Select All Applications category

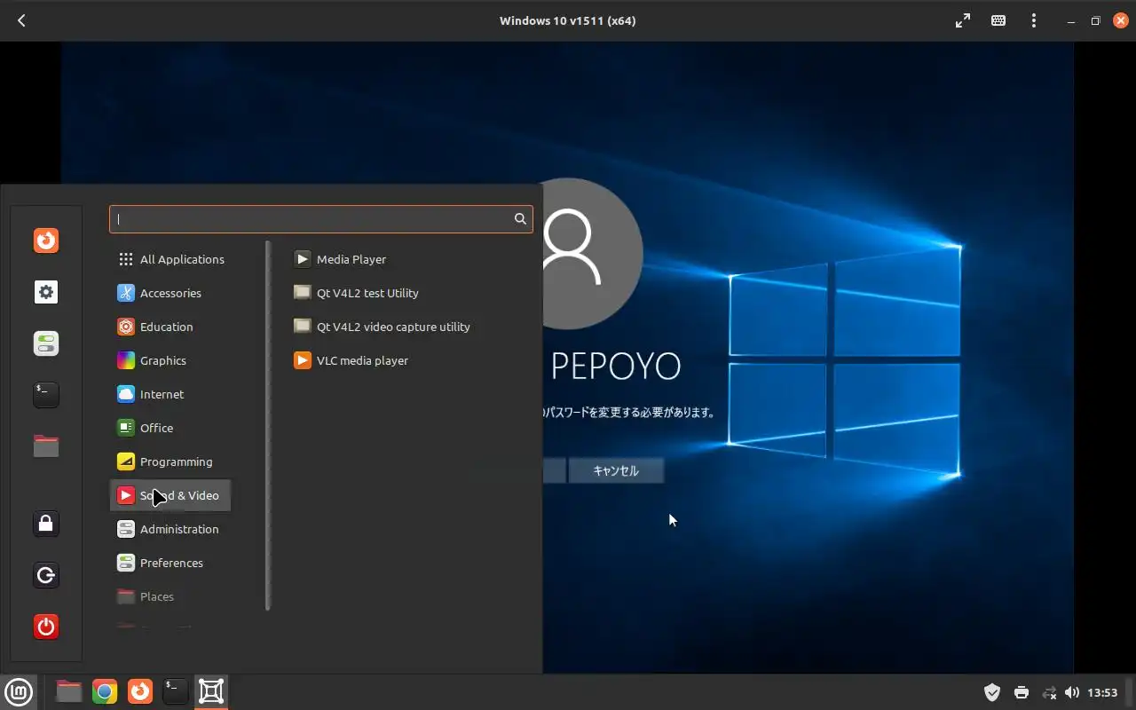[170, 259]
